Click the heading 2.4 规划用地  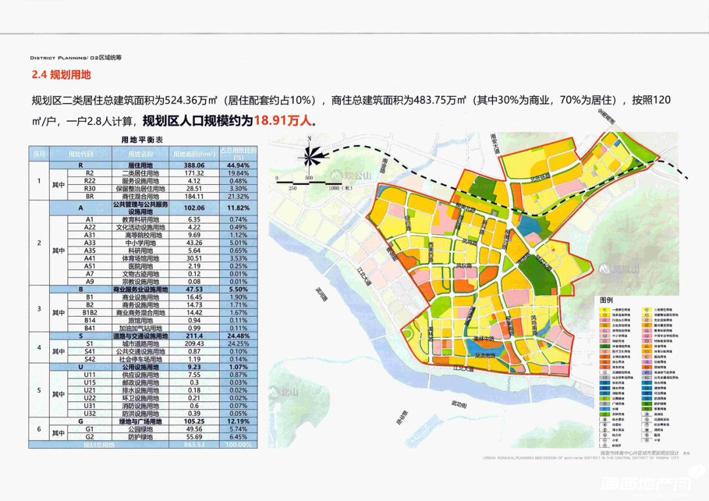point(61,75)
